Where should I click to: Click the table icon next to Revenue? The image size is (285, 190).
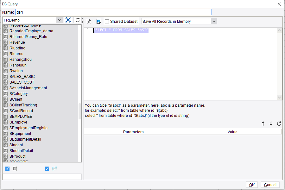(x=6, y=42)
